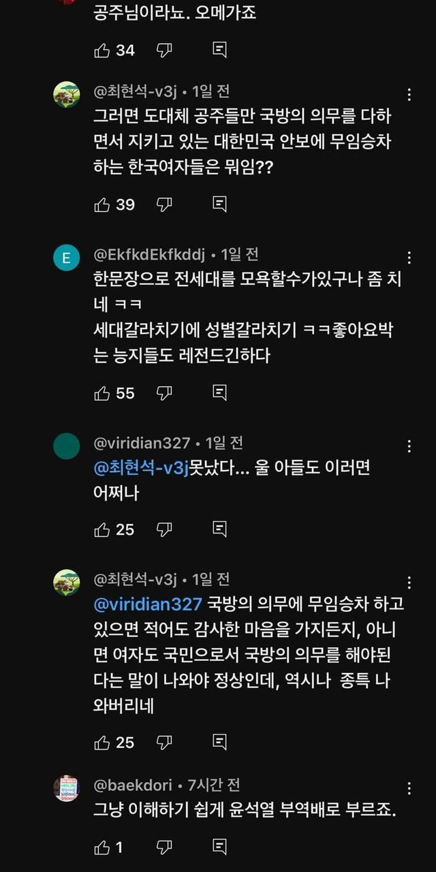Like the @viridian327 comment with 25 likes
The width and height of the screenshot is (436, 872).
coord(102,529)
